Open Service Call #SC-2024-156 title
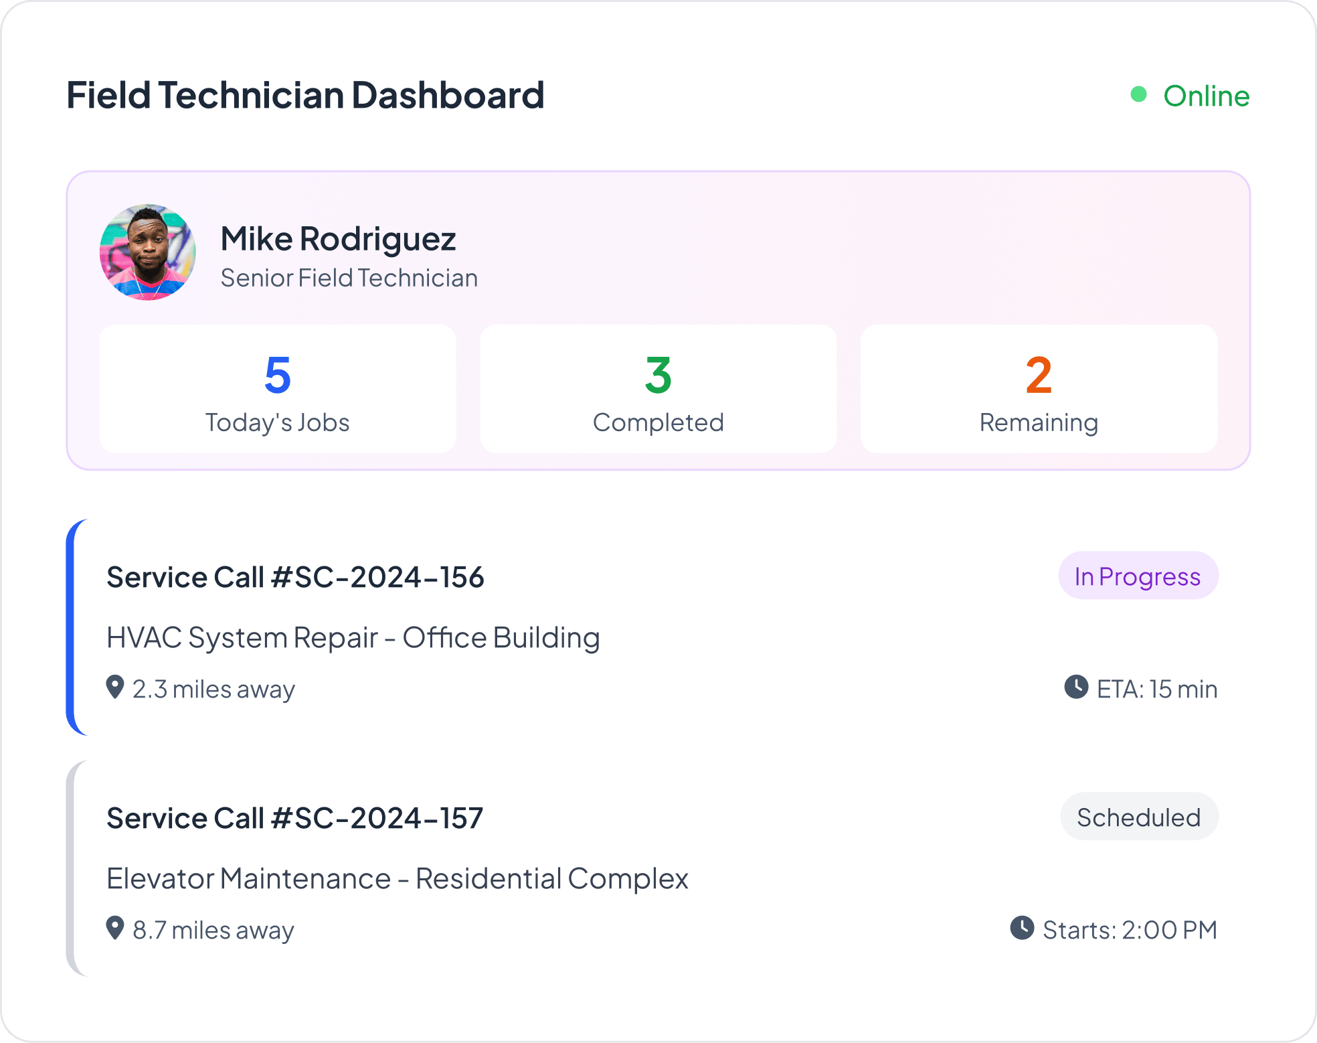Screen dimensions: 1317x1043 click(x=295, y=577)
